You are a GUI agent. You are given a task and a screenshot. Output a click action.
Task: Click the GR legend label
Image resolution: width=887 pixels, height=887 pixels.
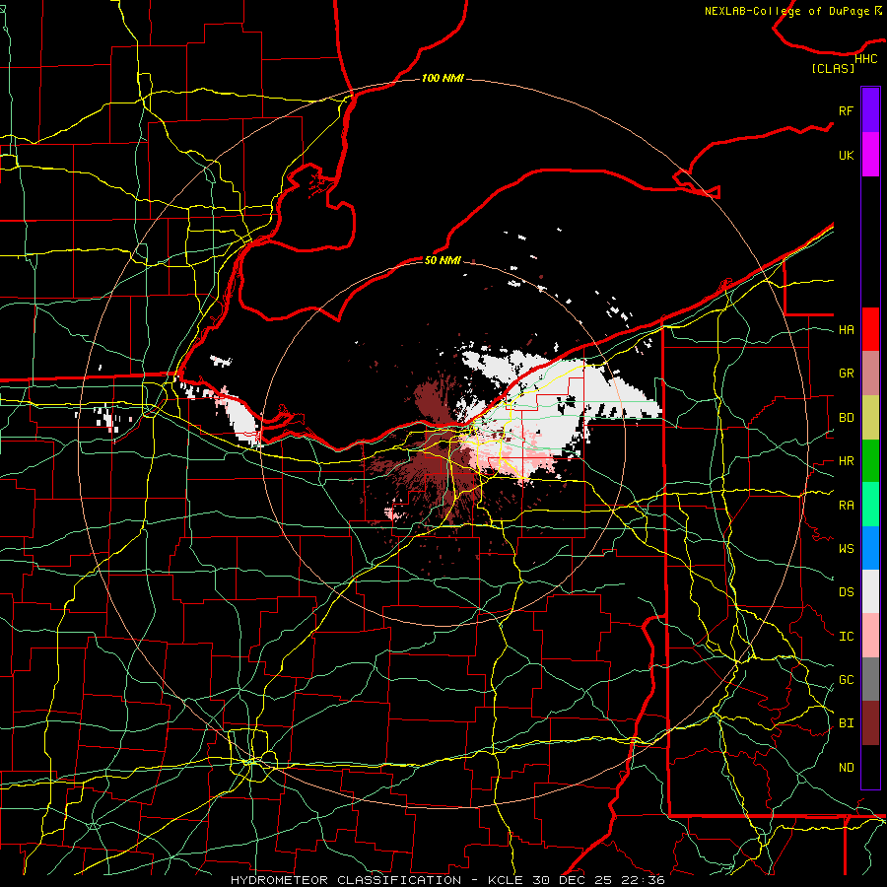click(846, 374)
